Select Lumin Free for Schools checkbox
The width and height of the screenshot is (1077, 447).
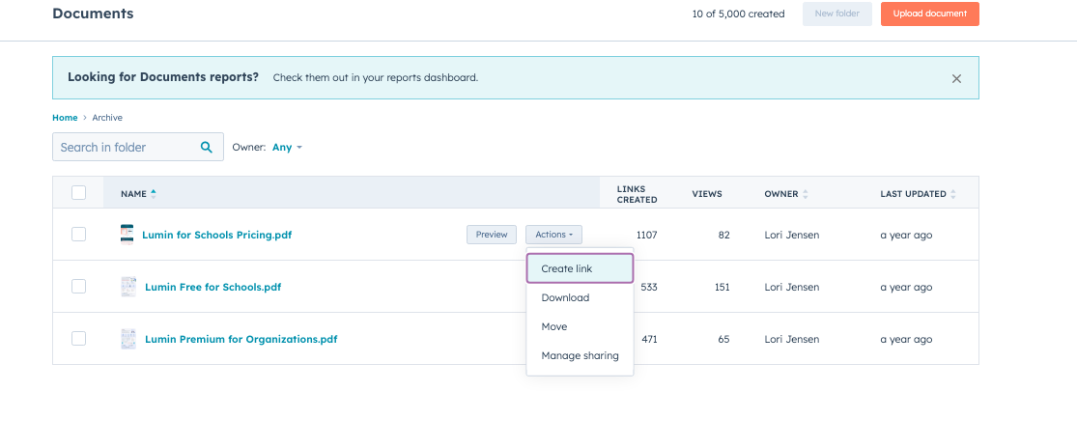point(79,287)
